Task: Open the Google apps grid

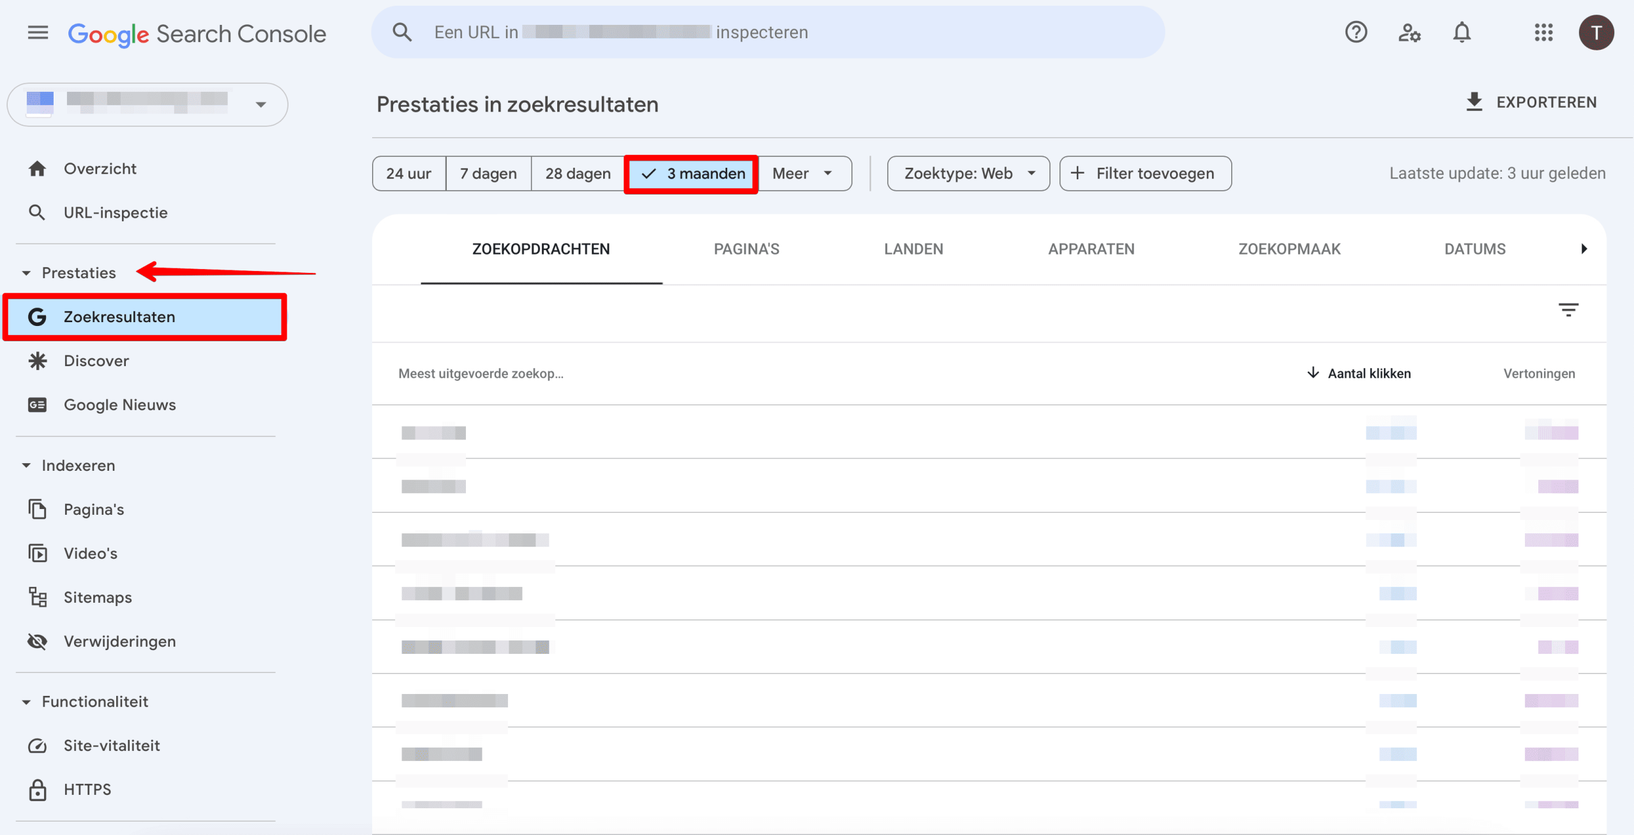Action: pyautogui.click(x=1543, y=32)
